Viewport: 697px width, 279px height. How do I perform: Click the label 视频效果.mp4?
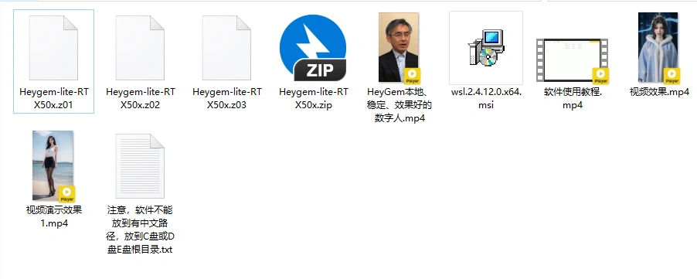pyautogui.click(x=659, y=92)
